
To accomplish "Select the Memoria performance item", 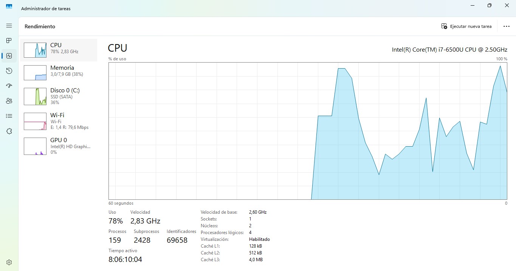I will [59, 72].
